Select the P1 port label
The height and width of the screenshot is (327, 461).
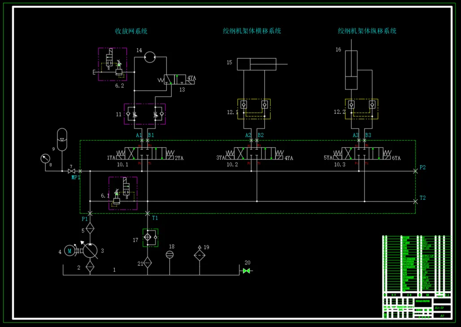click(x=85, y=219)
